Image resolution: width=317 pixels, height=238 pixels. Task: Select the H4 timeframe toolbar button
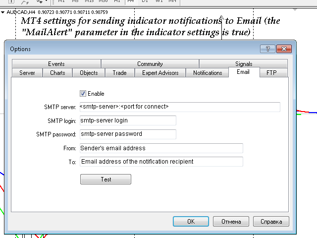point(131,1)
